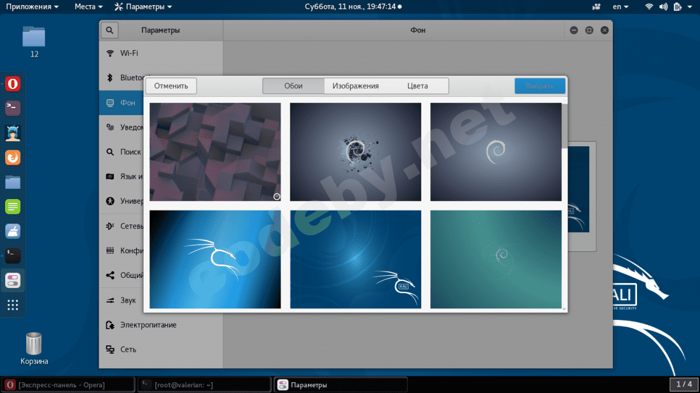Viewport: 700px width, 393px height.
Task: Open Общий sharing settings in sidebar
Action: point(122,275)
